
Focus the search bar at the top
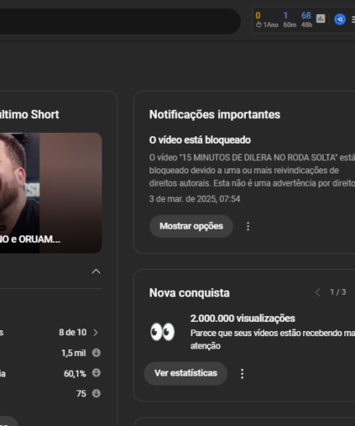(120, 21)
